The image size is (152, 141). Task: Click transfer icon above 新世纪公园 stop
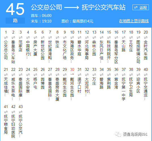43,38
